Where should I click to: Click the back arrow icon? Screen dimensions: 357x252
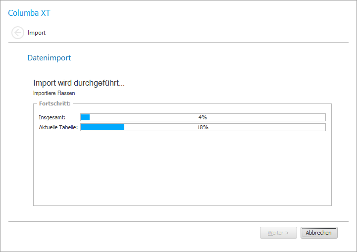(18, 33)
